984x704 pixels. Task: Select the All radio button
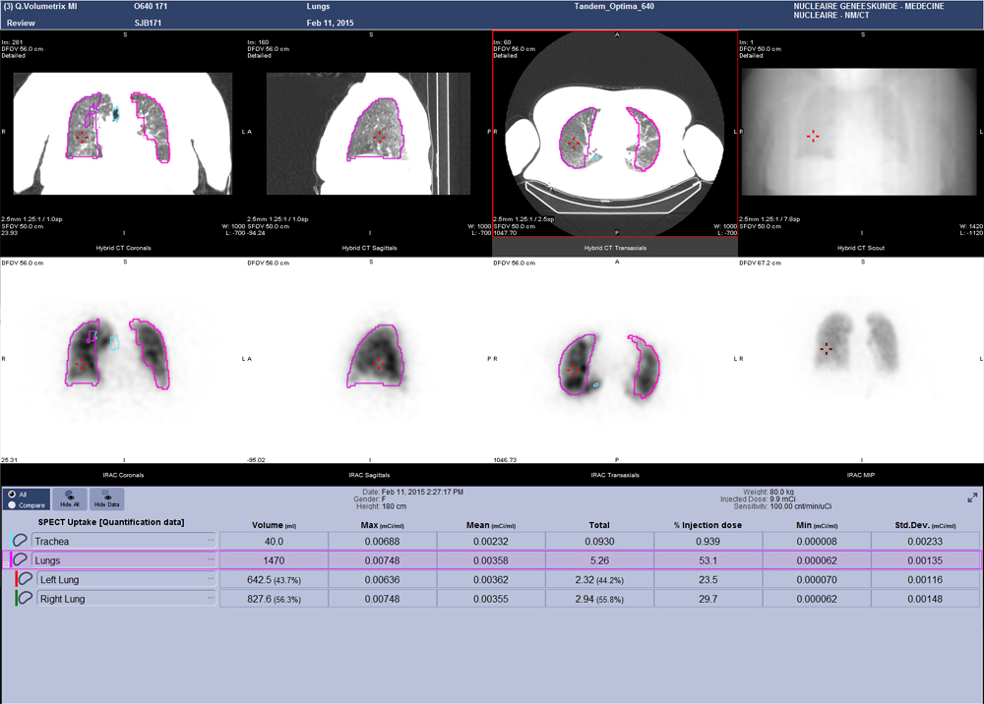pos(10,494)
